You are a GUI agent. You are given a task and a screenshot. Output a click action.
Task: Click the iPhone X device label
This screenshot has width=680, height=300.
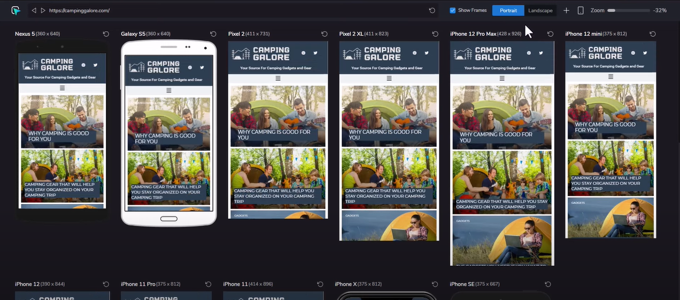tap(358, 284)
